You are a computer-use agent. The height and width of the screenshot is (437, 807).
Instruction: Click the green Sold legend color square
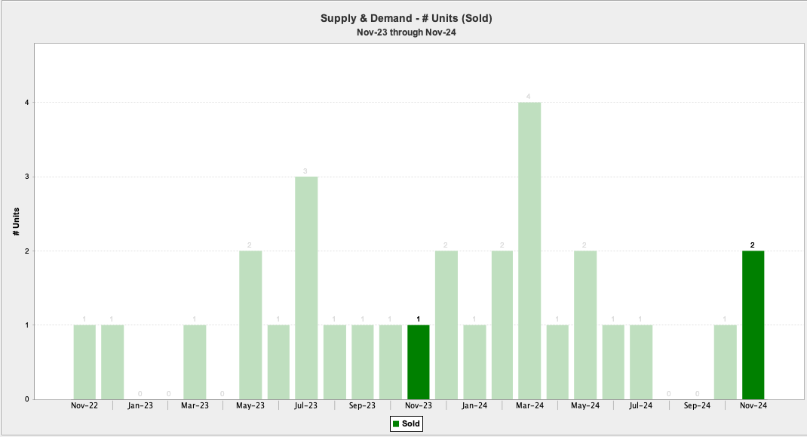(395, 424)
